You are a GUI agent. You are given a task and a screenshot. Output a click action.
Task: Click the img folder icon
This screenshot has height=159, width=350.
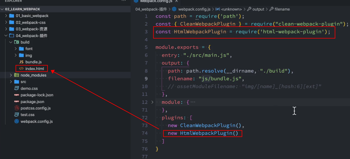(x=21, y=55)
